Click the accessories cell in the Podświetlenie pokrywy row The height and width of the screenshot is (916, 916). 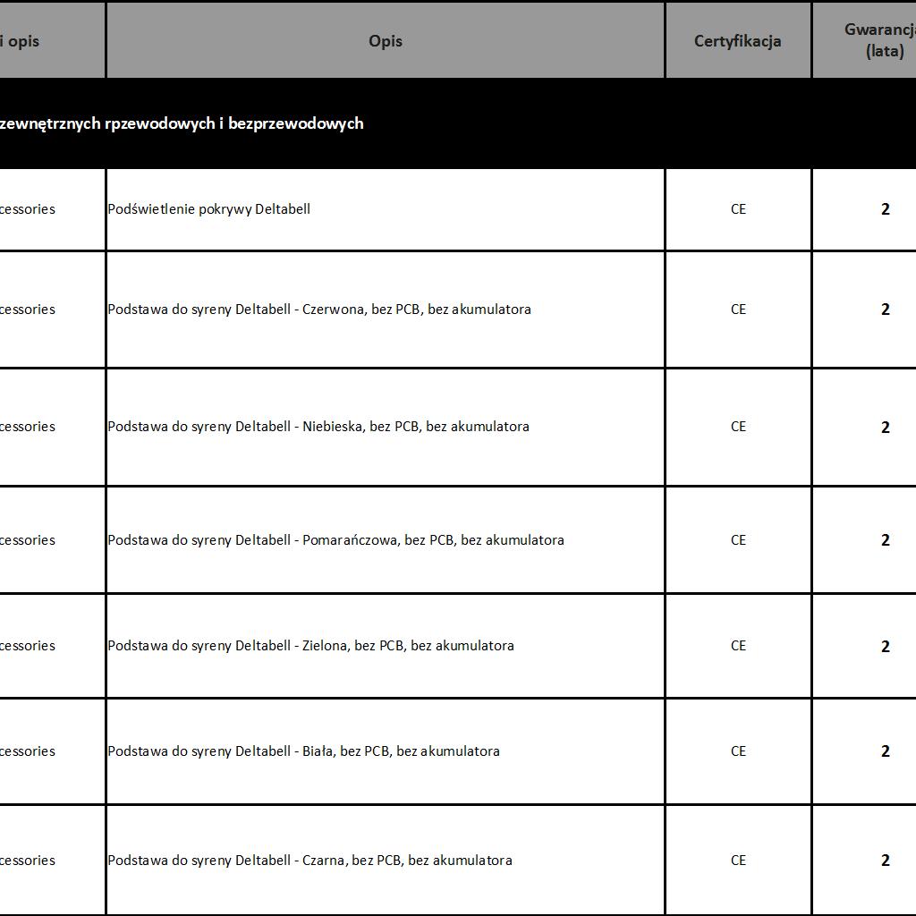pos(52,209)
